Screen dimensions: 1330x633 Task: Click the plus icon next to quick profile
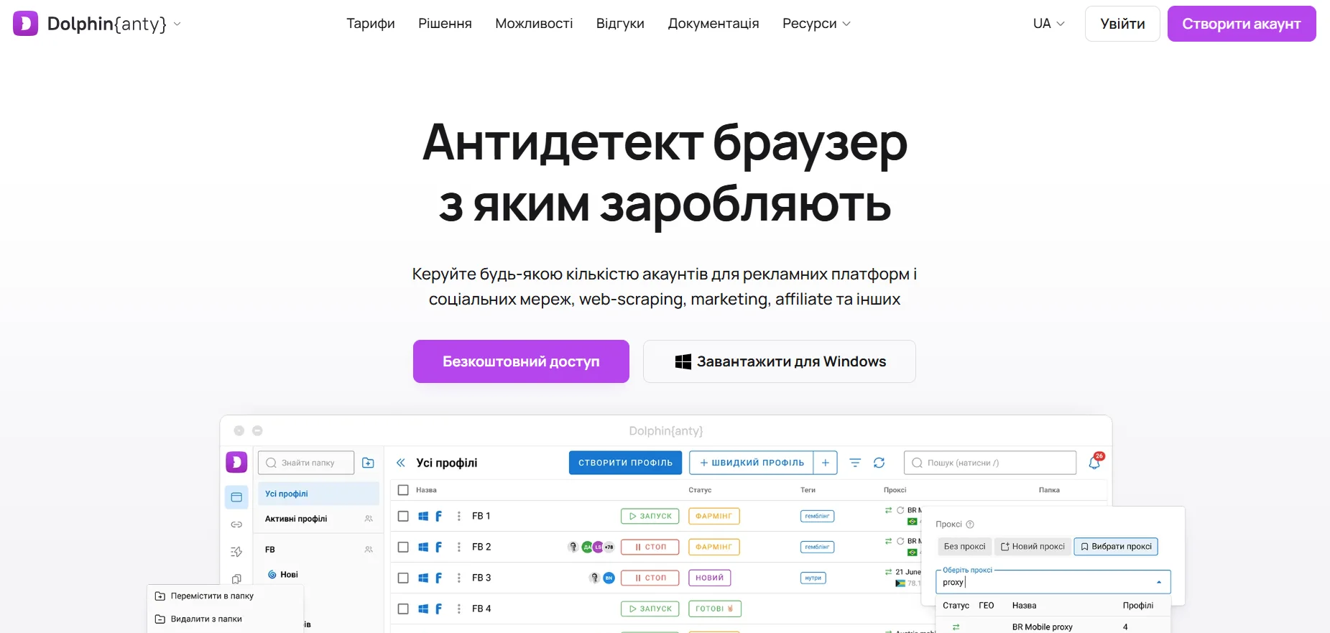pos(826,463)
